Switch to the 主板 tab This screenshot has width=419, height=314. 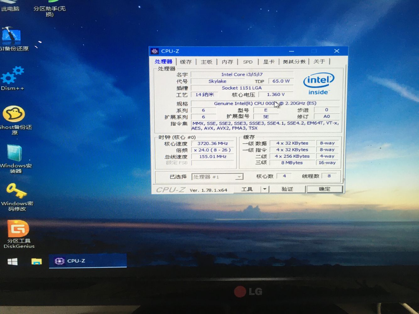point(206,62)
